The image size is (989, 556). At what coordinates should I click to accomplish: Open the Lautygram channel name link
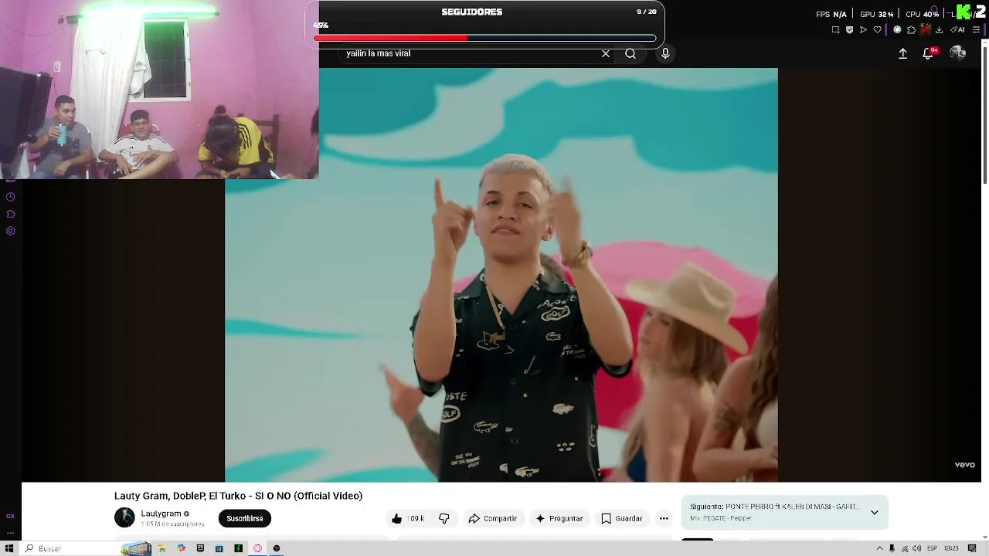pos(161,514)
